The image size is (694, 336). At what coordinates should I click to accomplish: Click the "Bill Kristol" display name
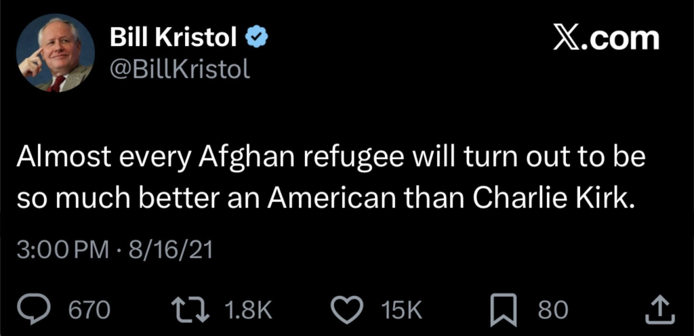click(173, 39)
